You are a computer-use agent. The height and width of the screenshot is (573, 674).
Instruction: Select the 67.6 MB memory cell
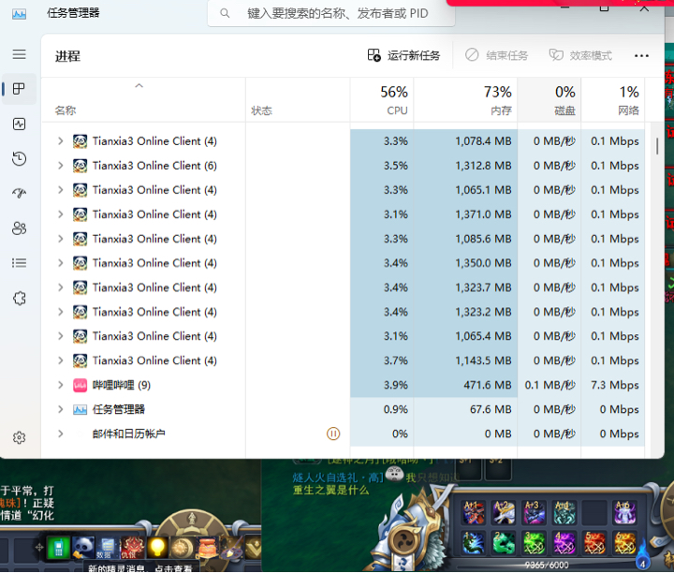[x=465, y=409]
